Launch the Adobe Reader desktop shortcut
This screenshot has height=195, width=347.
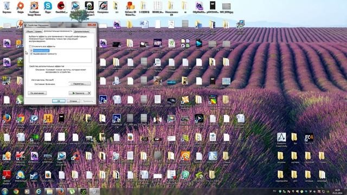coord(7,177)
